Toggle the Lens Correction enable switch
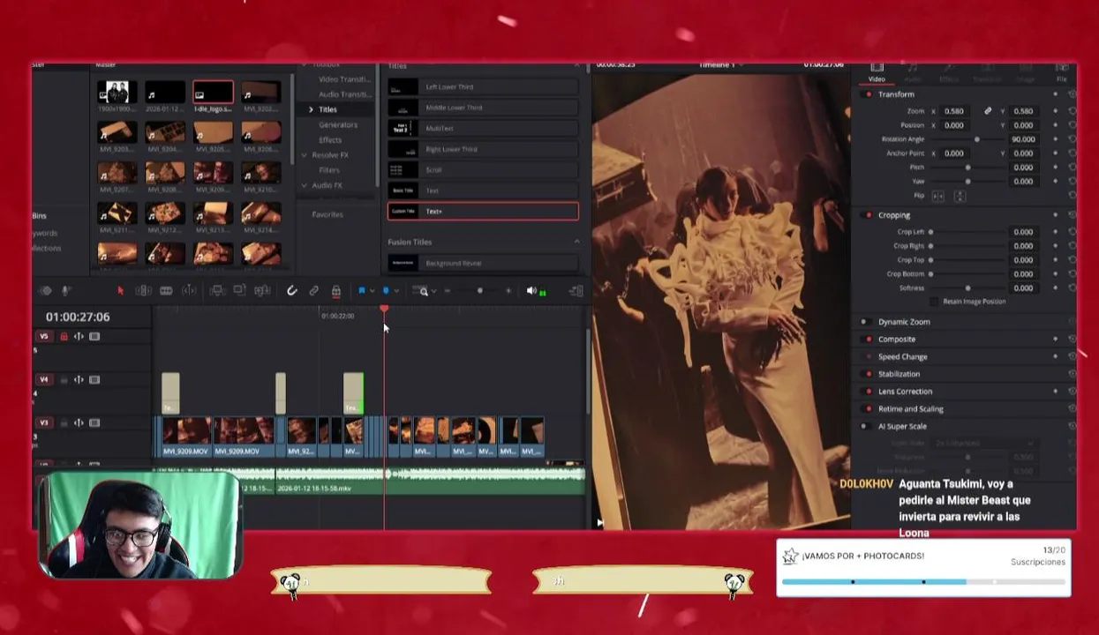This screenshot has height=635, width=1099. click(869, 392)
